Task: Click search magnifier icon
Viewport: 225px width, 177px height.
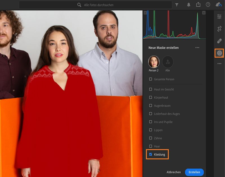Action: [x=79, y=5]
